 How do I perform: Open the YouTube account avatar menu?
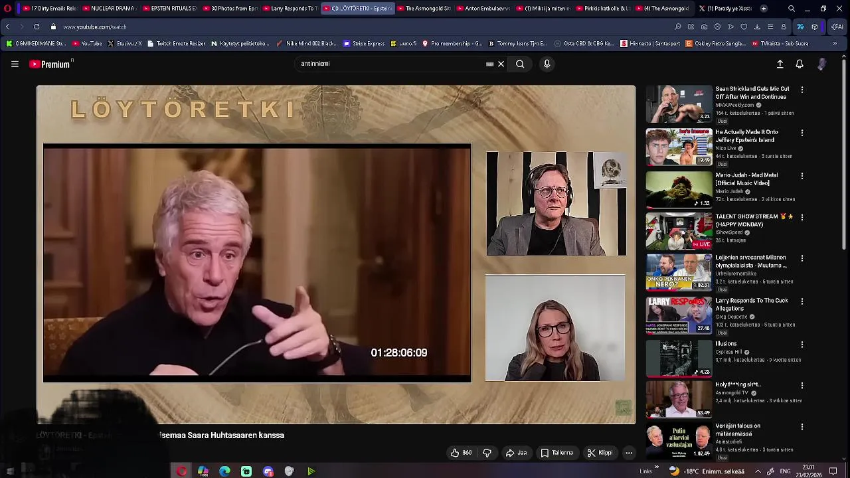click(x=822, y=64)
